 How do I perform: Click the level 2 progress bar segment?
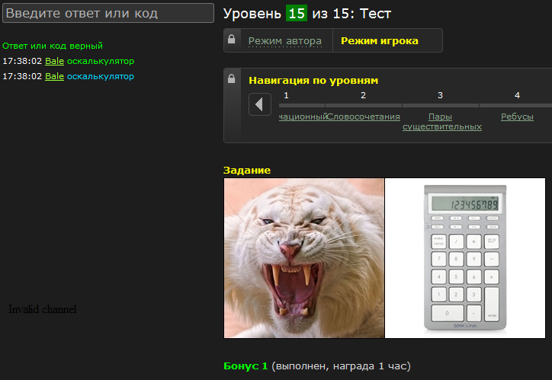click(364, 105)
